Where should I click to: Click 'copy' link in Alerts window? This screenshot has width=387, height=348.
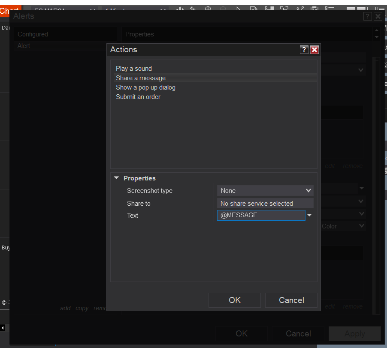coord(82,308)
